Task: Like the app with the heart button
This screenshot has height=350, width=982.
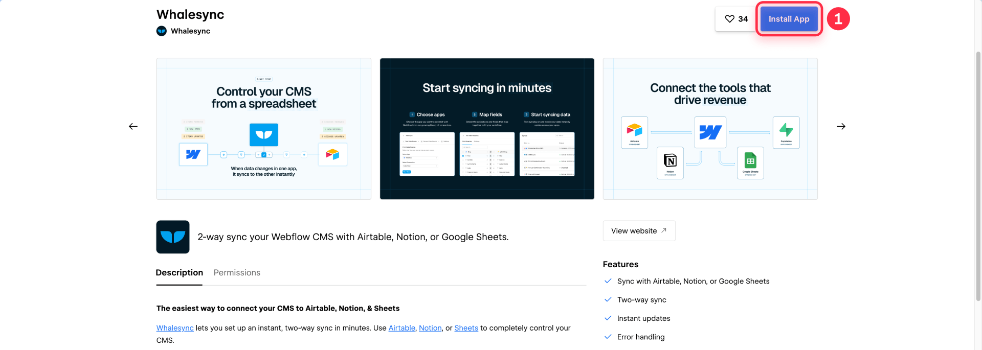Action: click(x=736, y=19)
